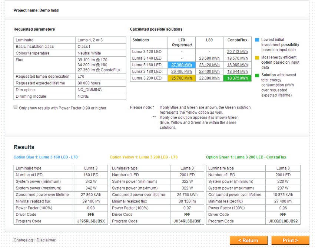
Task: Open the blue-highlighted 27 360 kWh solution link
Action: point(182,65)
